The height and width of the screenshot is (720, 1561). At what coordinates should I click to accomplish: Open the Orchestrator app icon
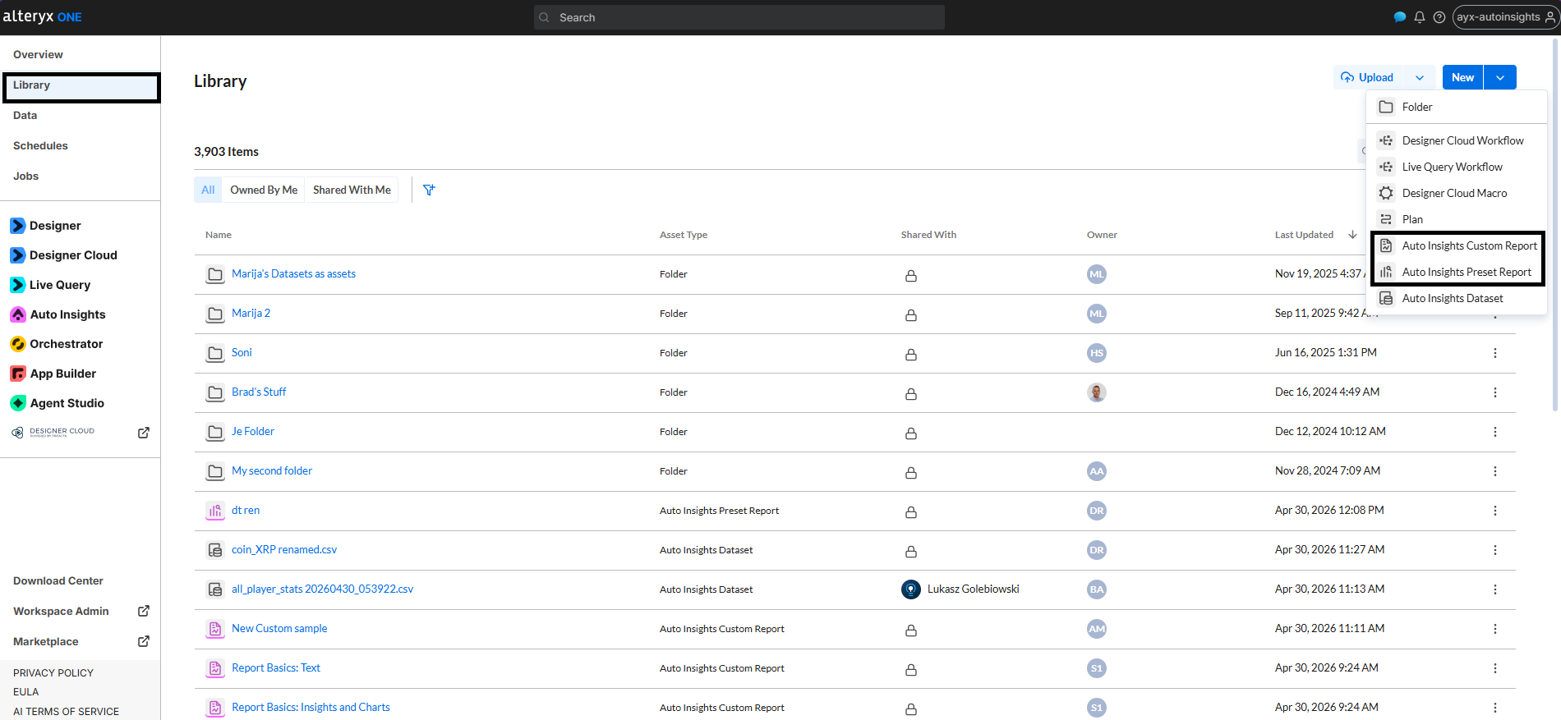tap(17, 344)
